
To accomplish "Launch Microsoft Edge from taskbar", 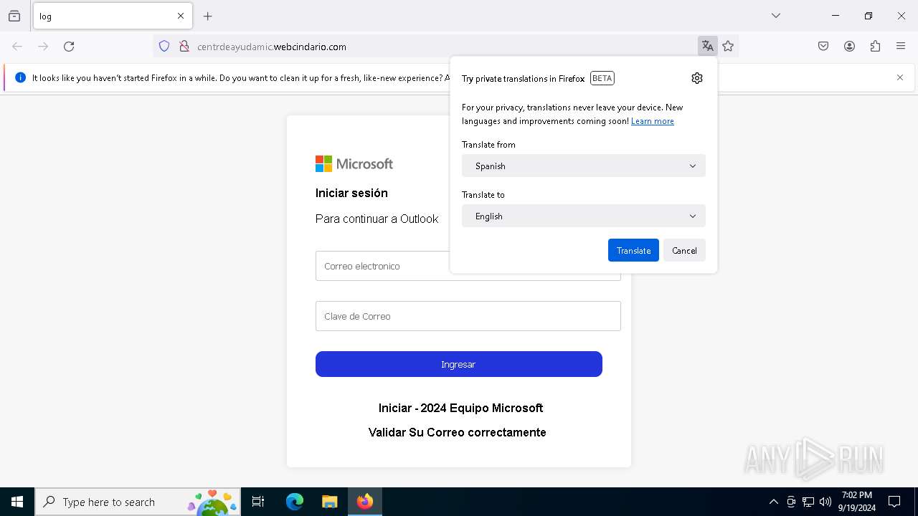I will 295,502.
